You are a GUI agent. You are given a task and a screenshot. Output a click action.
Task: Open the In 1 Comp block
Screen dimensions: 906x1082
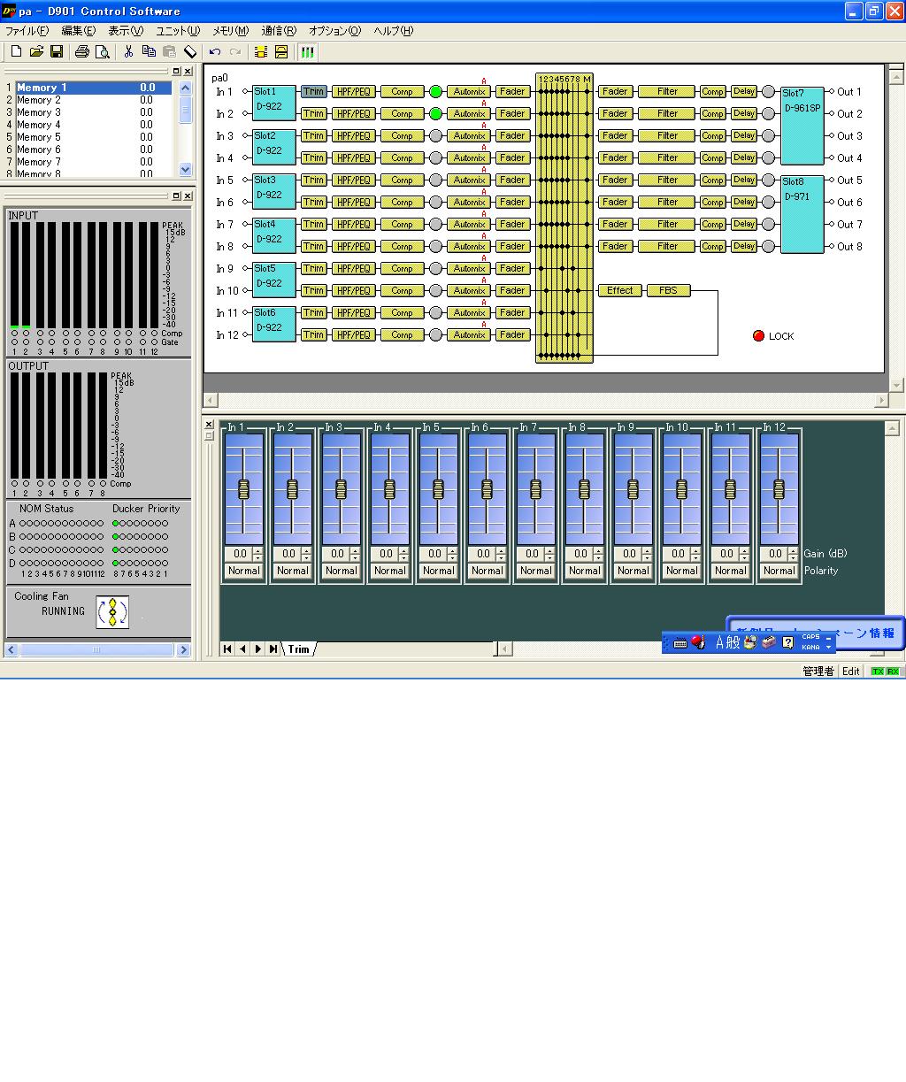tap(402, 91)
